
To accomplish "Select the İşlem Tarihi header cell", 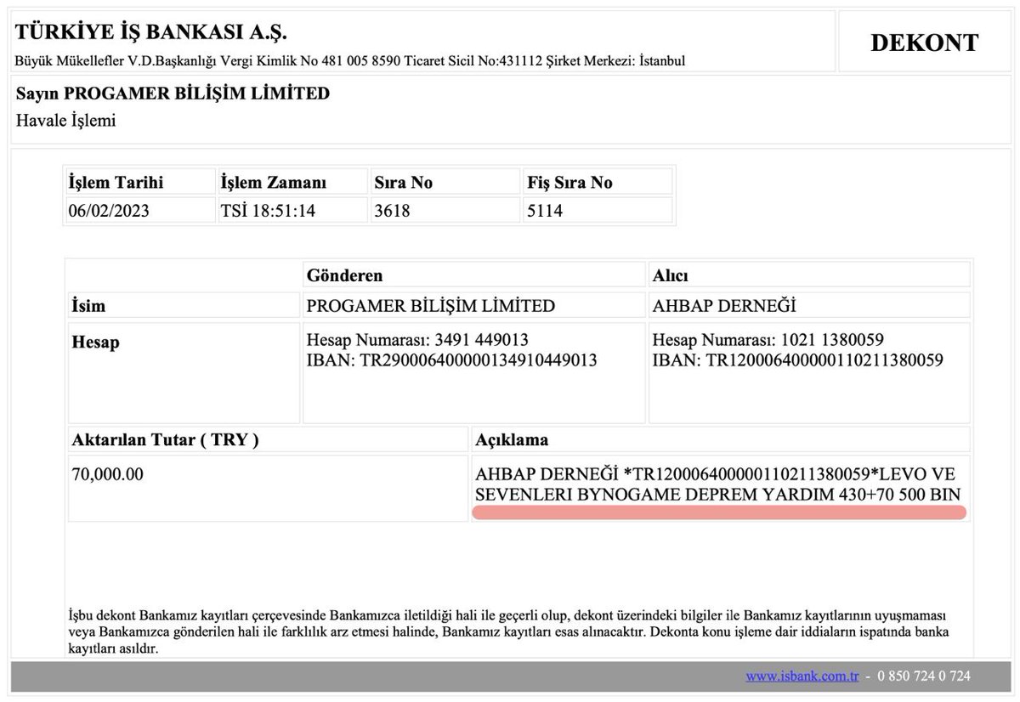I will click(x=140, y=182).
